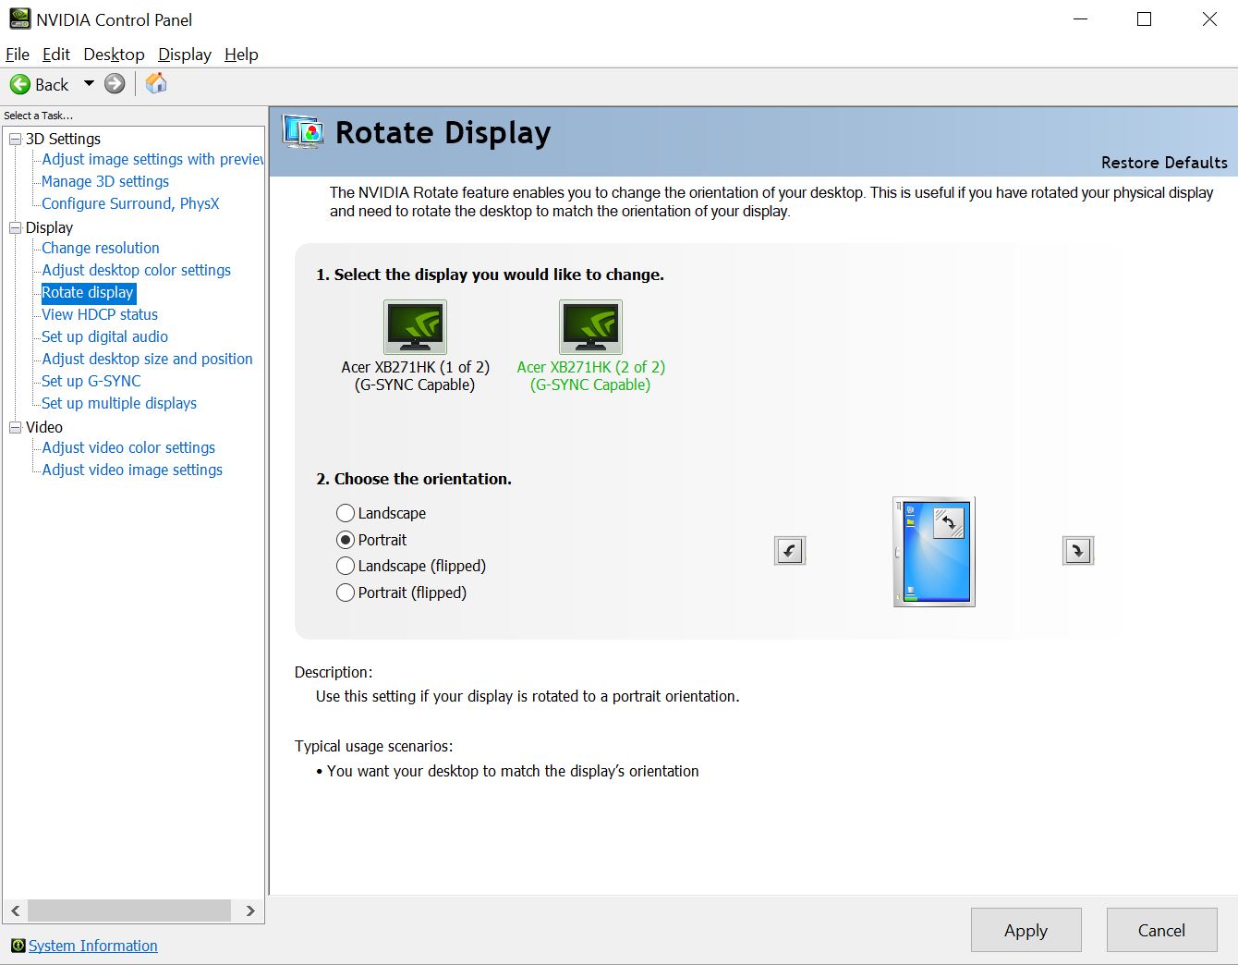This screenshot has width=1238, height=965.
Task: Select the Acer XB271HK (2 of 2) monitor icon
Action: click(x=590, y=326)
